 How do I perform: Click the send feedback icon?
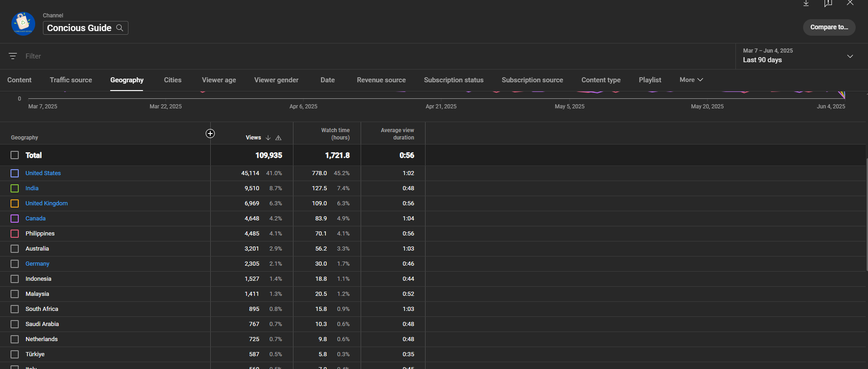click(x=828, y=3)
